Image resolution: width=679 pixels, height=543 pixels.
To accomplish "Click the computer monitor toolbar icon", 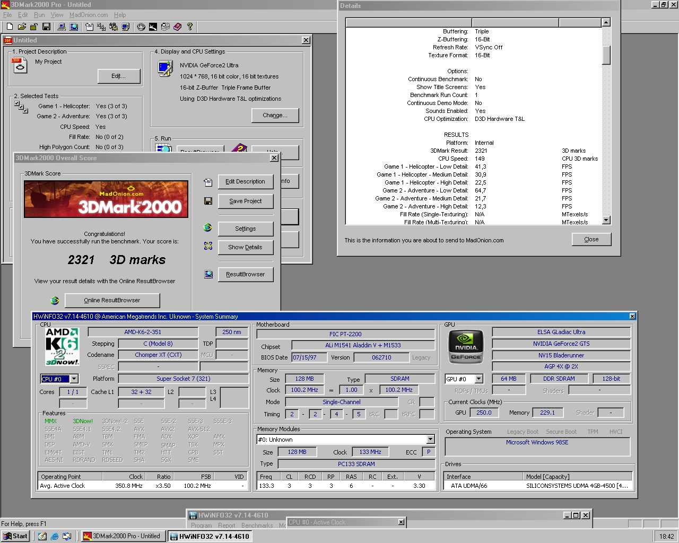I will point(62,27).
